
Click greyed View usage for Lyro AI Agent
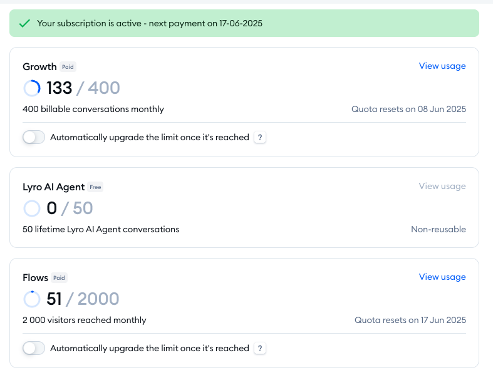[x=442, y=186]
